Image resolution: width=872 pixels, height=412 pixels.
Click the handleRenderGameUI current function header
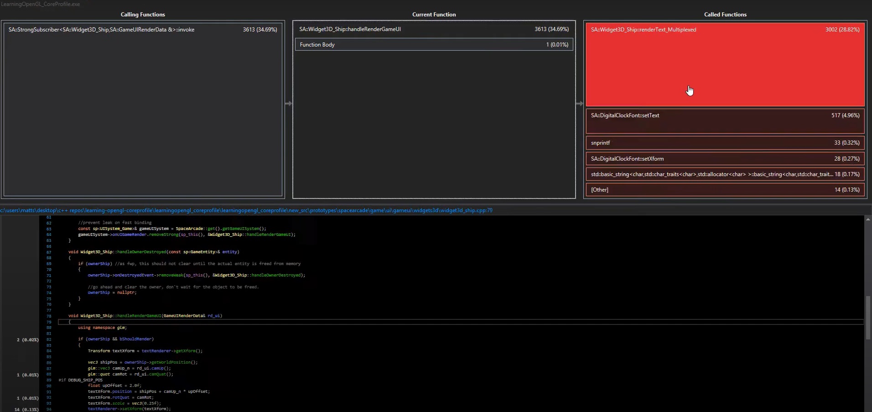[x=434, y=29]
